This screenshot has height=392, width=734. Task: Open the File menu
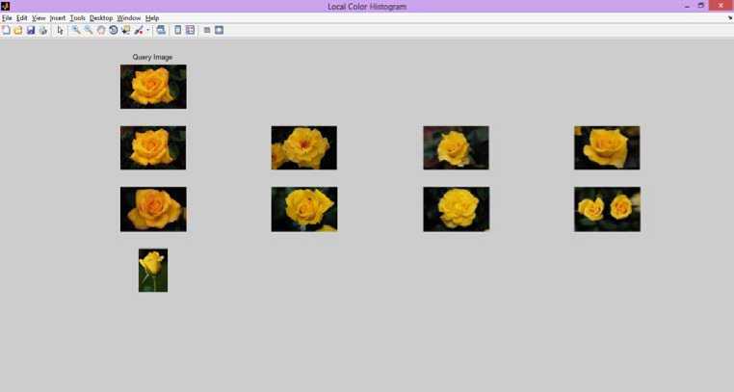(7, 17)
